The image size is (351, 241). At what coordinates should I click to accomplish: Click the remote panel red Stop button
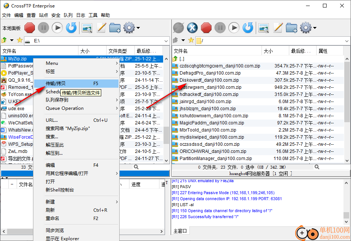206,28
